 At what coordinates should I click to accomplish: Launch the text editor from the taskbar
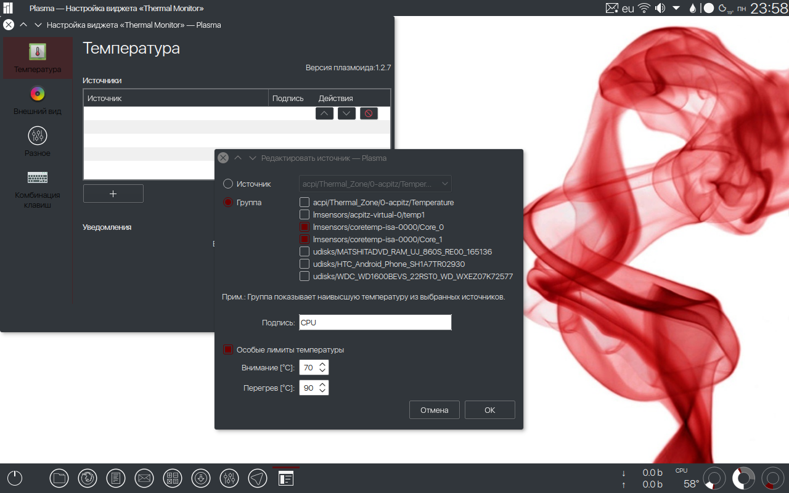pos(116,478)
